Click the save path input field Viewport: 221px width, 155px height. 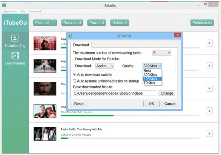(114, 93)
